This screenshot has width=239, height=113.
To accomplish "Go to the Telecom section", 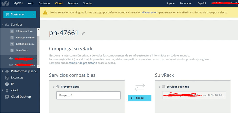I will tap(73, 3).
